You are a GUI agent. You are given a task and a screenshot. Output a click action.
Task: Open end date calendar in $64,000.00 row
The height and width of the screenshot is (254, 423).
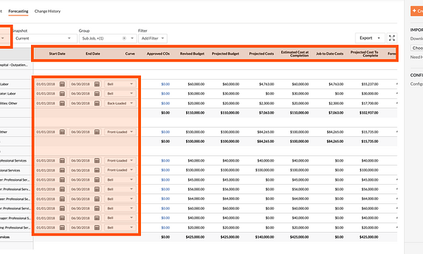[x=97, y=199]
